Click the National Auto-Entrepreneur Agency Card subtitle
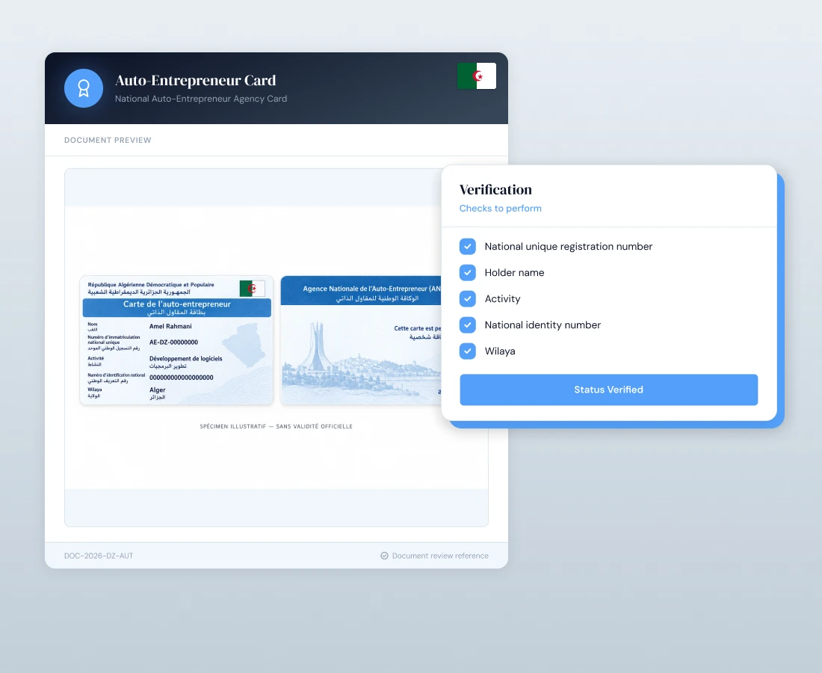 [x=201, y=99]
